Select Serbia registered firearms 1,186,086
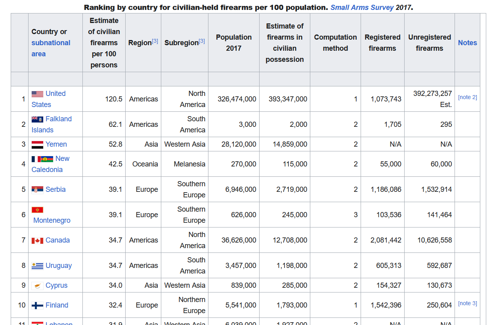This screenshot has height=325, width=491. point(382,189)
